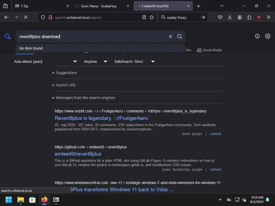Open engine options dots for GitHub result

point(206,170)
